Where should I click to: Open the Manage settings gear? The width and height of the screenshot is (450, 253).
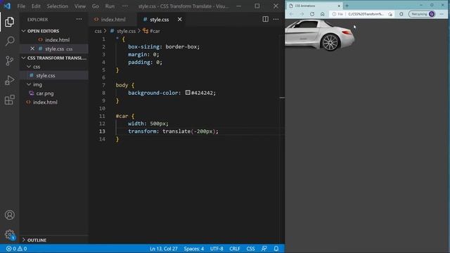point(9,234)
